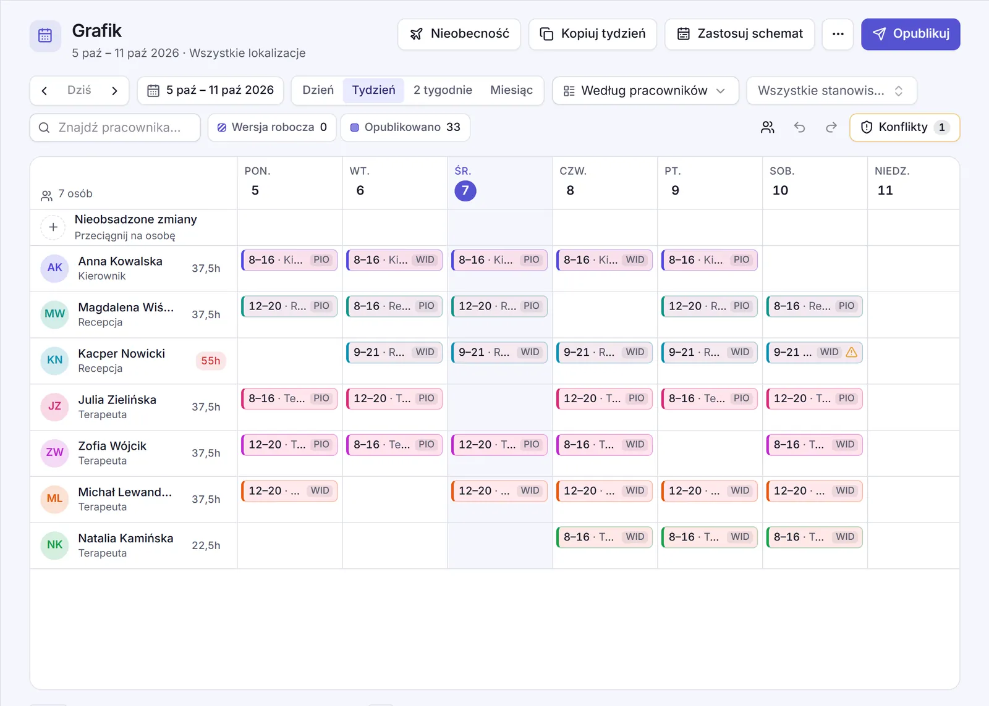Open Natalia Kamińska's Thursday 8–16 shift
The width and height of the screenshot is (989, 706).
(605, 537)
